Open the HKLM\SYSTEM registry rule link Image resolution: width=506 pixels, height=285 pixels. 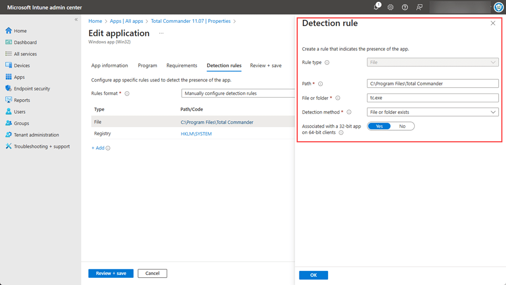click(196, 134)
